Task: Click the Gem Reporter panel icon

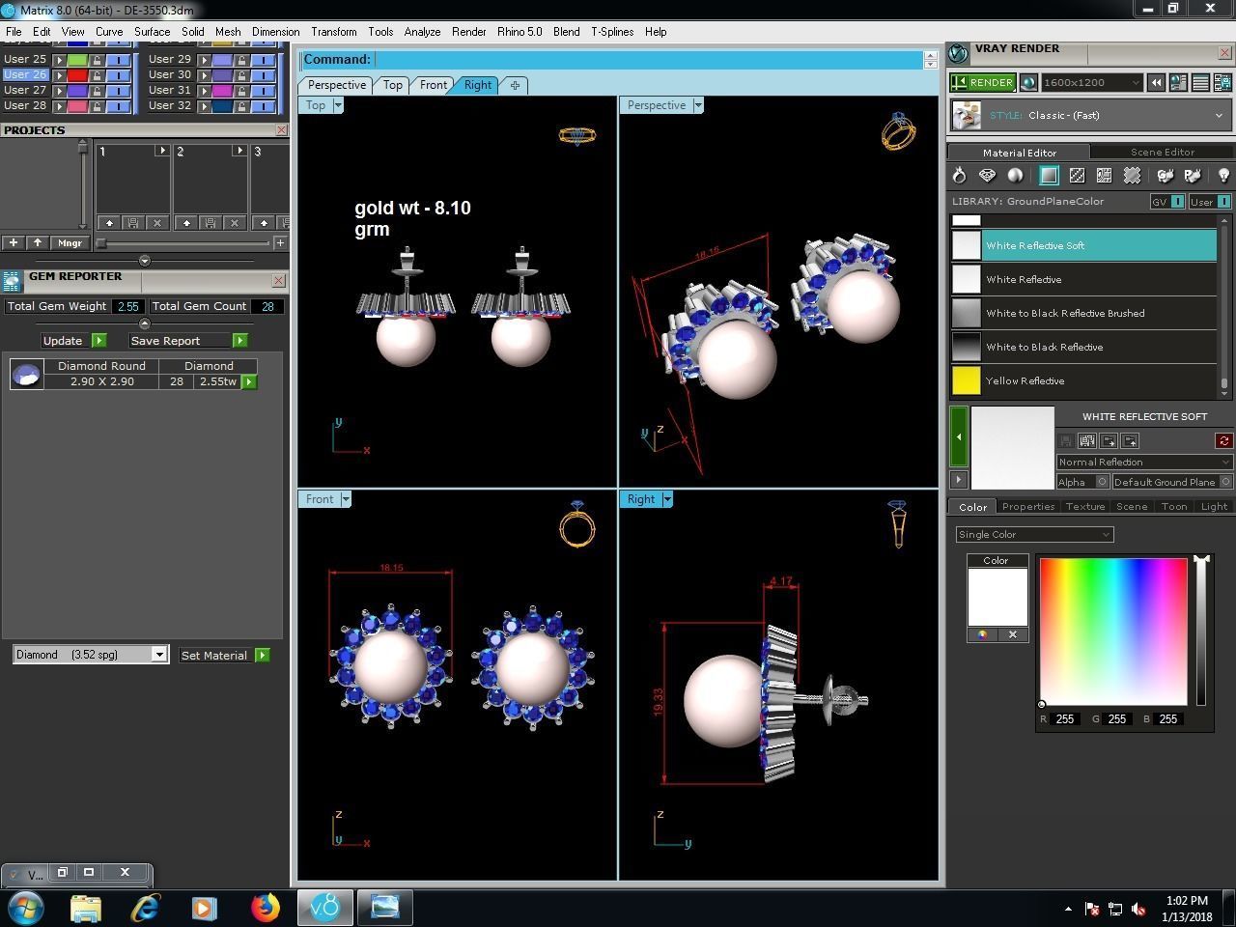Action: (x=12, y=281)
